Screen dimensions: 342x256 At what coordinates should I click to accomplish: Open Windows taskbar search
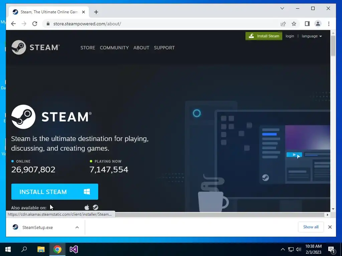coord(24,249)
